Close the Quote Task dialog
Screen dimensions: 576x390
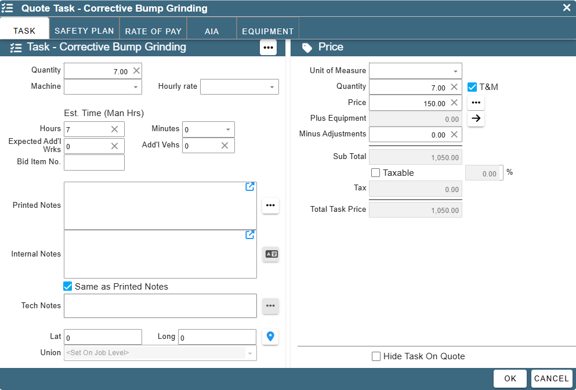point(567,8)
